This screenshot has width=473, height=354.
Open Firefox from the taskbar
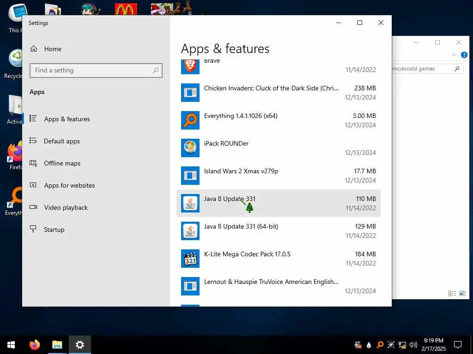tap(34, 345)
